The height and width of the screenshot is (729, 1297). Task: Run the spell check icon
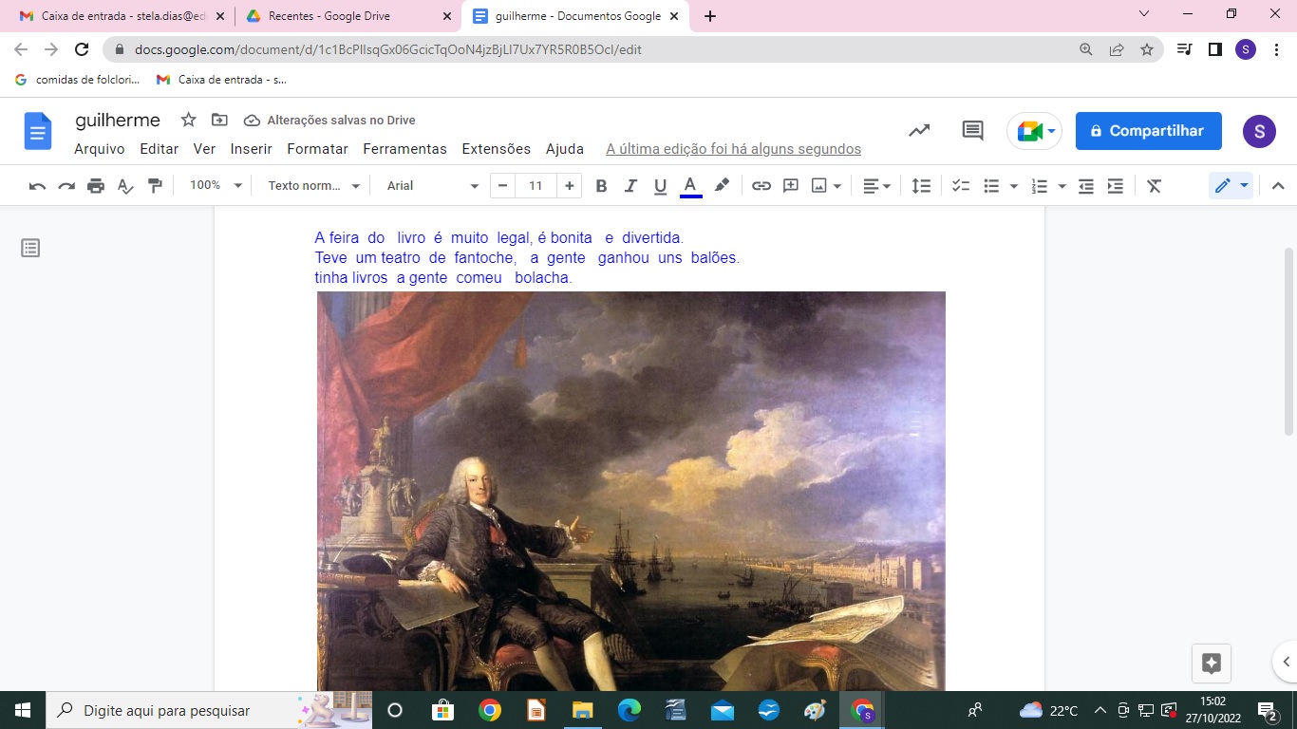coord(125,186)
